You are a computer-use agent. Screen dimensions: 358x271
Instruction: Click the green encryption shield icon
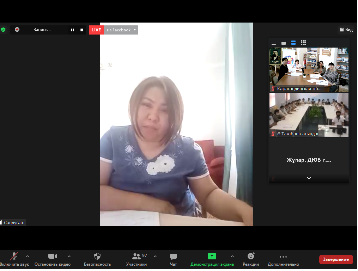(x=3, y=30)
